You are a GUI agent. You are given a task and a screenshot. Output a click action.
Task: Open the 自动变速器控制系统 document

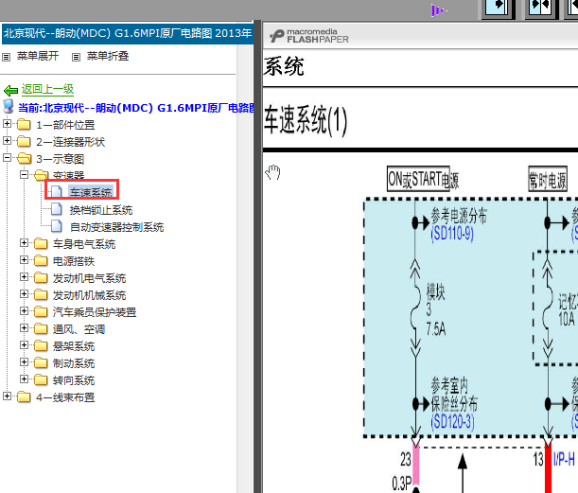(x=116, y=227)
